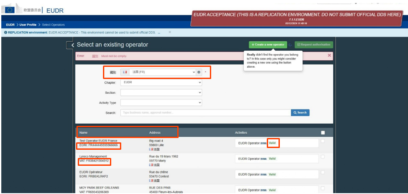Image resolution: width=408 pixels, height=194 pixels.
Task: Open the Section dropdown
Action: pyautogui.click(x=161, y=92)
